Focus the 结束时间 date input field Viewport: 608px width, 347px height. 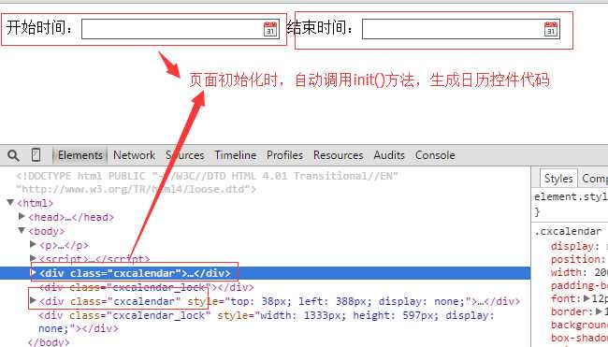click(x=461, y=29)
